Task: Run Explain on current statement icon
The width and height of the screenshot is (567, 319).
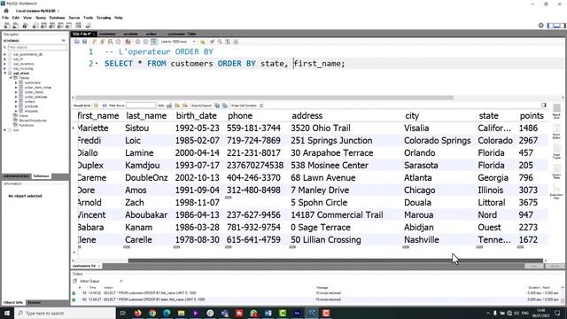Action: pyautogui.click(x=110, y=42)
